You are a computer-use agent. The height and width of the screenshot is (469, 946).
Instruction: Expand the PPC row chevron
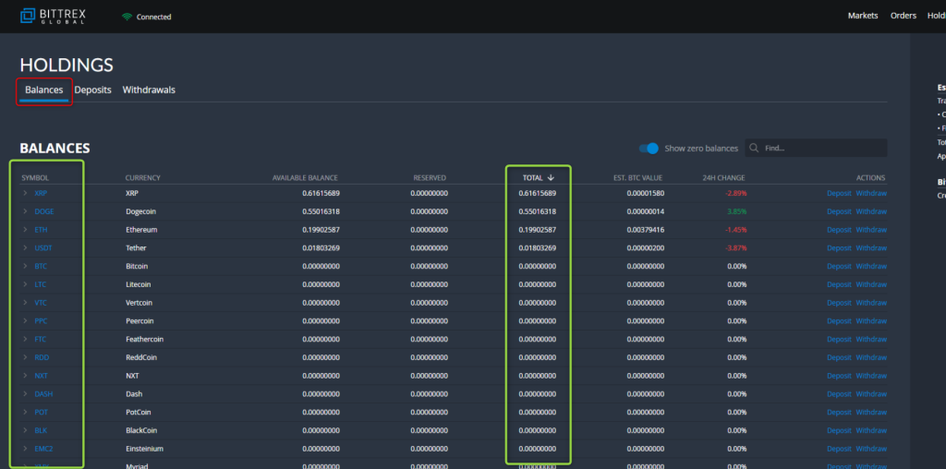[25, 320]
